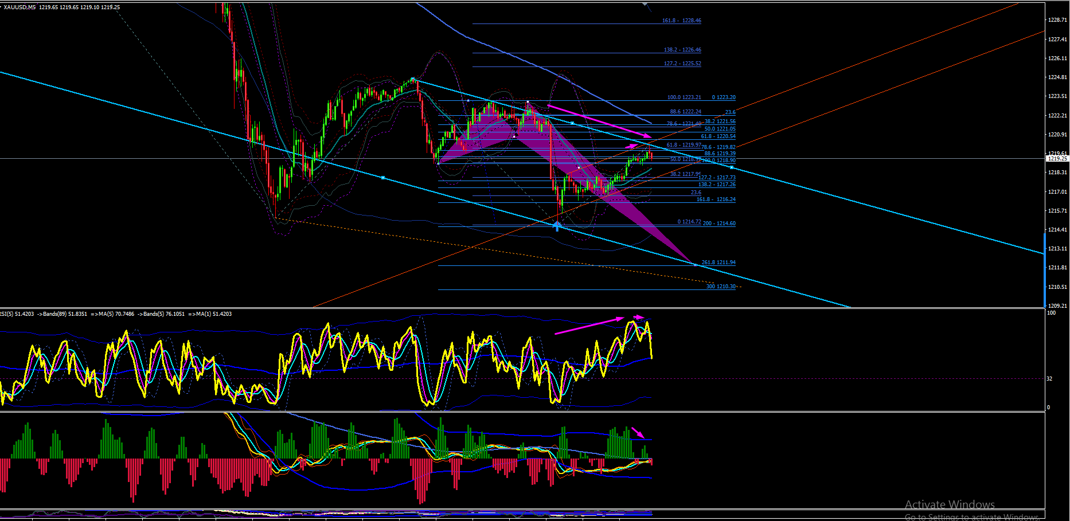Click the Fibonacci level 100.0 1223.21
Image resolution: width=1070 pixels, height=521 pixels.
(684, 97)
